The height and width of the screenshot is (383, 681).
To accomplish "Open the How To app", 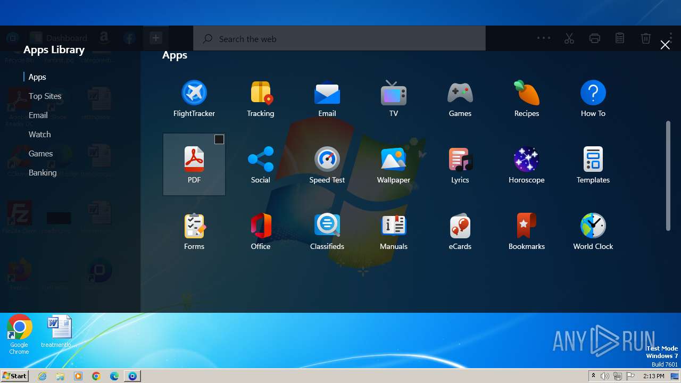I will 593,98.
